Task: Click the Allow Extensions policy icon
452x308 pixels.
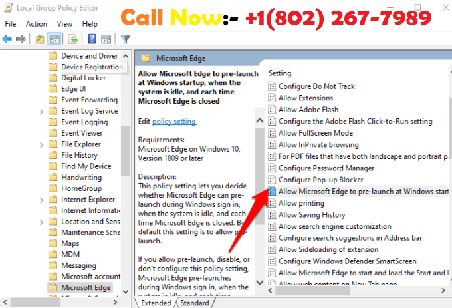Action: click(272, 98)
